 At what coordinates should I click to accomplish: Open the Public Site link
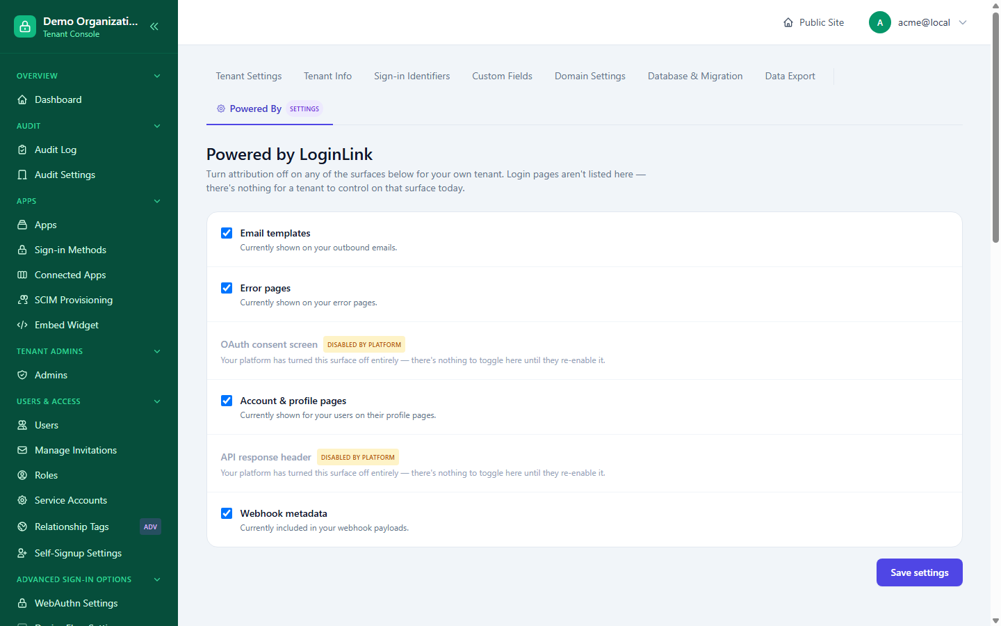coord(813,22)
